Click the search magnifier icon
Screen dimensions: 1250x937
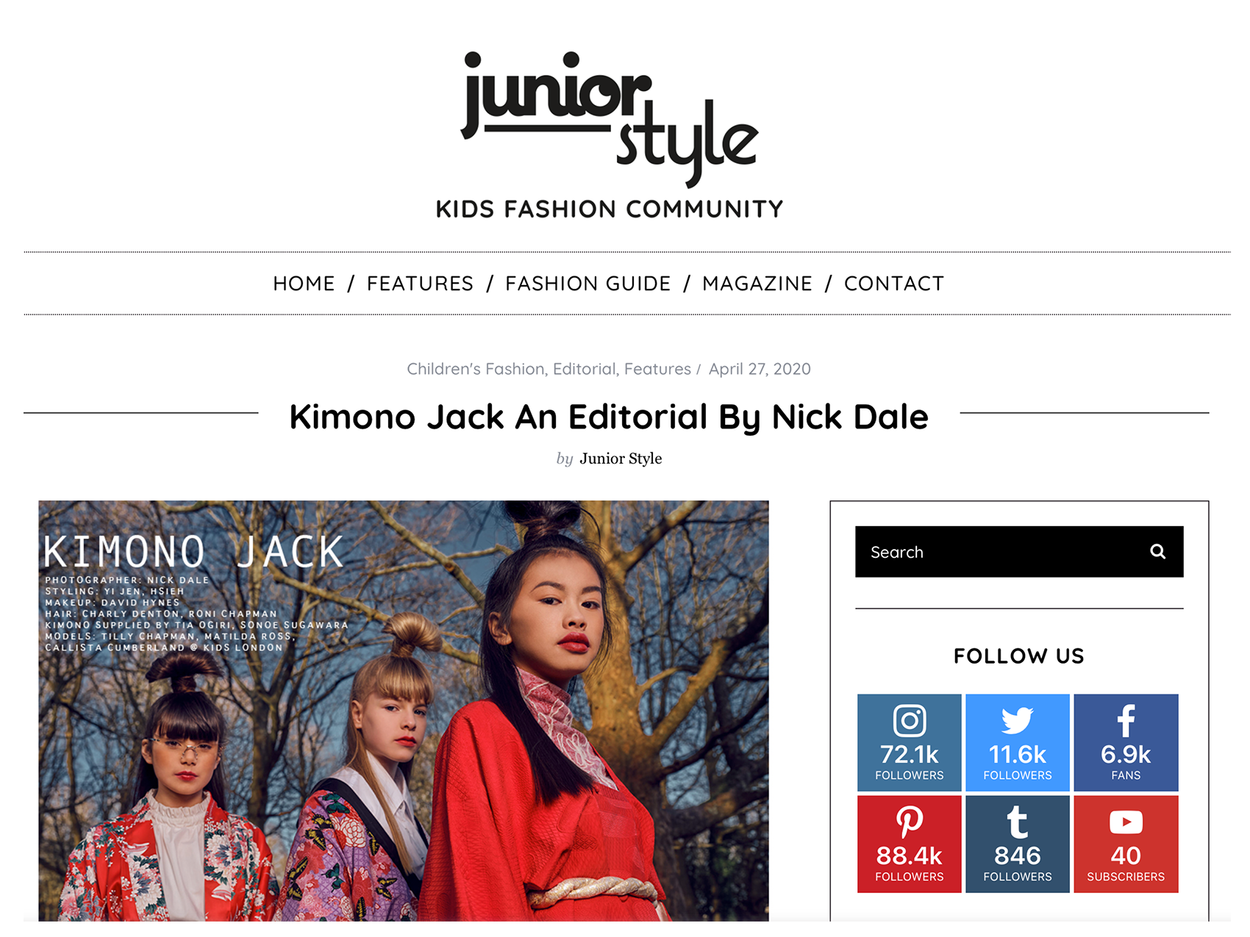pyautogui.click(x=1157, y=551)
